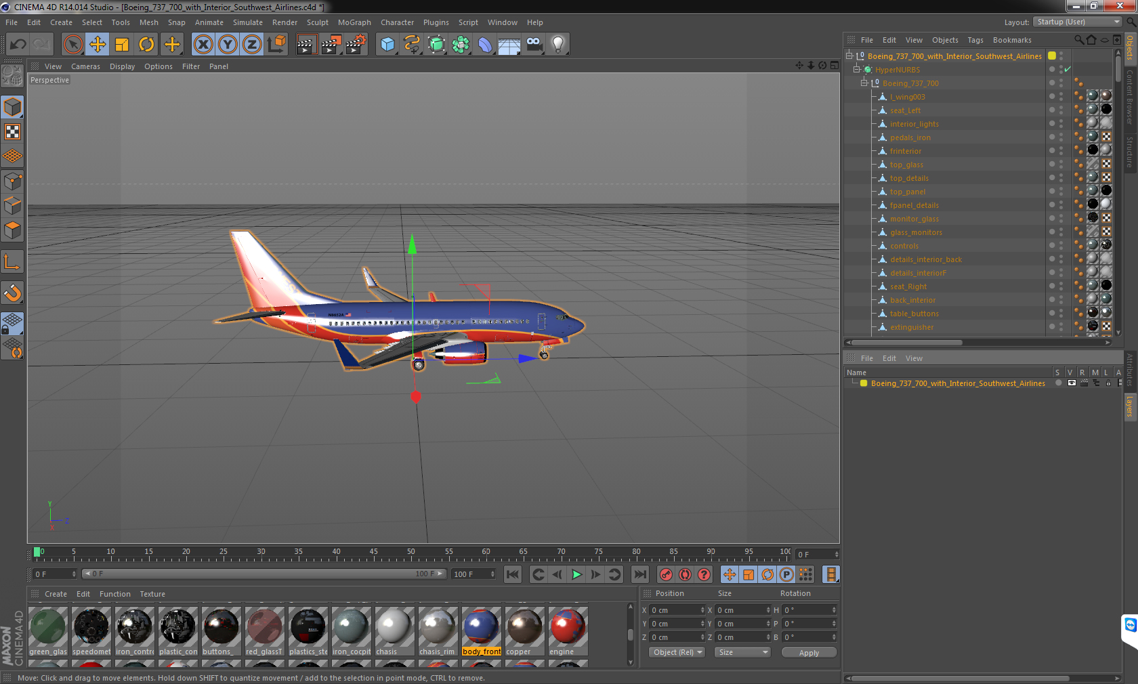Open Layout Startup dropdown
The image size is (1138, 684).
1078,22
